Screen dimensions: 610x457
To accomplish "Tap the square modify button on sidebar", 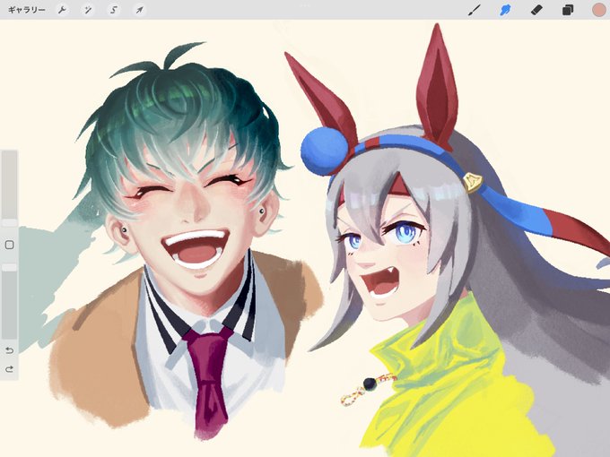I will 9,245.
